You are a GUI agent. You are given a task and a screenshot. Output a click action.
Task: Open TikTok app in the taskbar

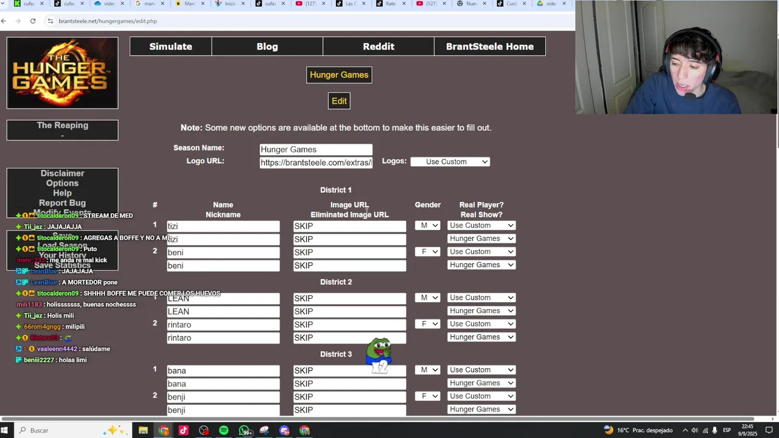click(x=183, y=430)
